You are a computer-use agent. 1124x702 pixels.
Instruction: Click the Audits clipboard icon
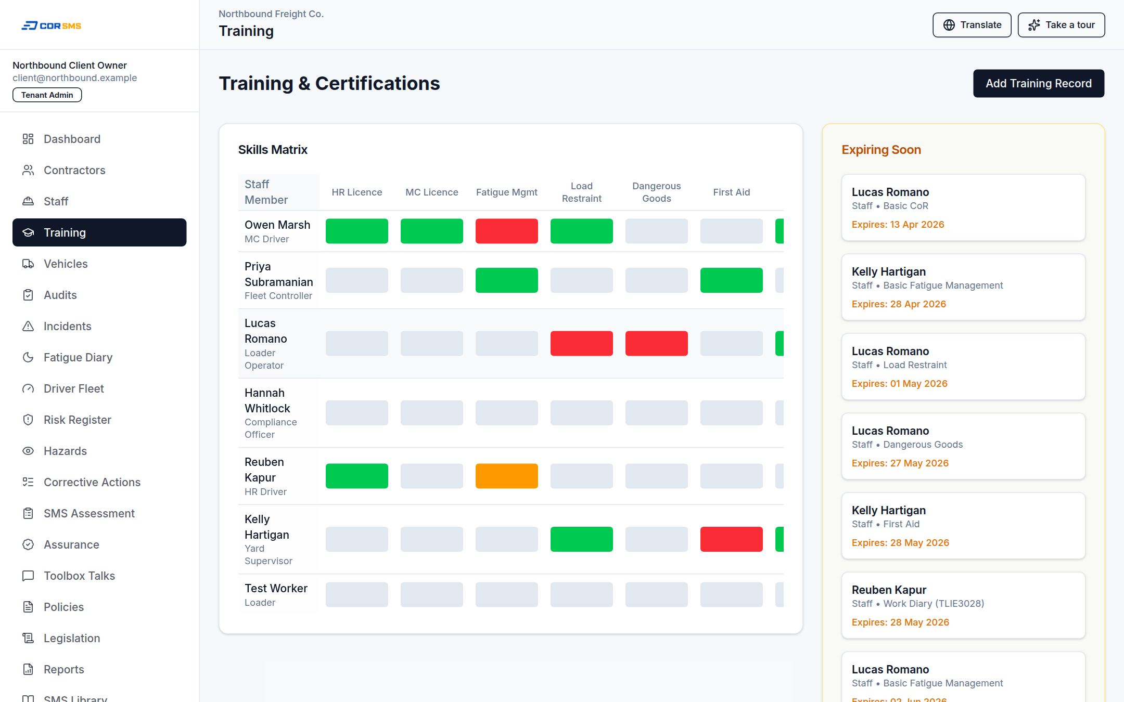(x=28, y=295)
